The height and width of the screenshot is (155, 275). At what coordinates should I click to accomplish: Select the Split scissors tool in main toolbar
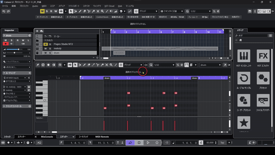pos(89,11)
